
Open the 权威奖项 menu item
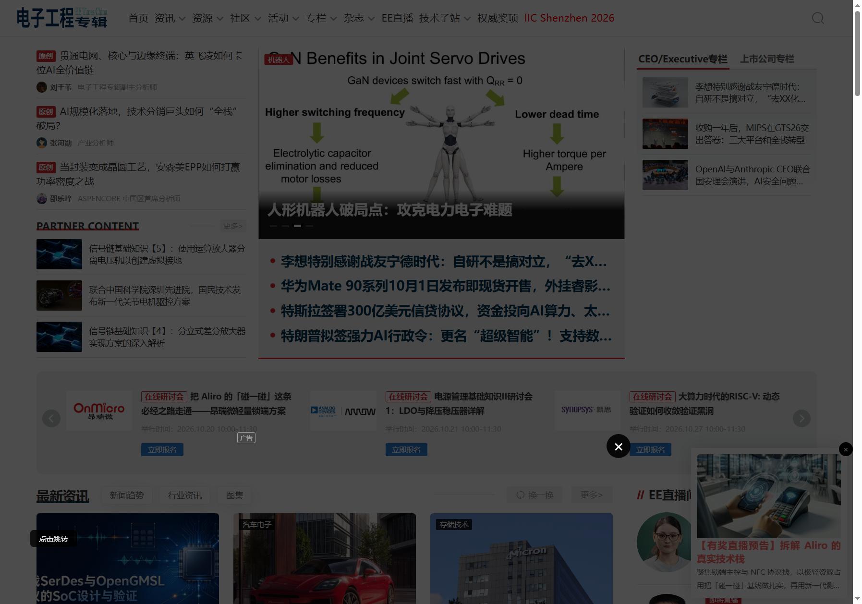tap(498, 18)
